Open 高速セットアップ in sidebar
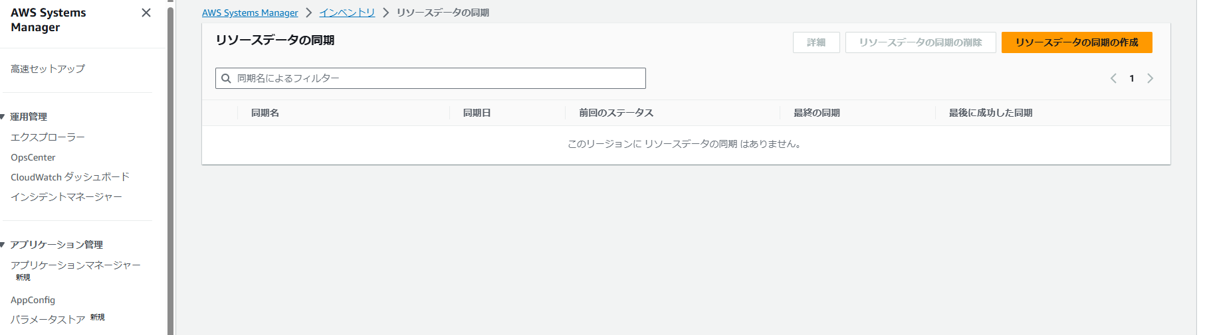The width and height of the screenshot is (1205, 335). pos(48,69)
